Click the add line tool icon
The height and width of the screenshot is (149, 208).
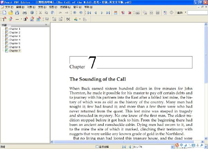coord(17,19)
